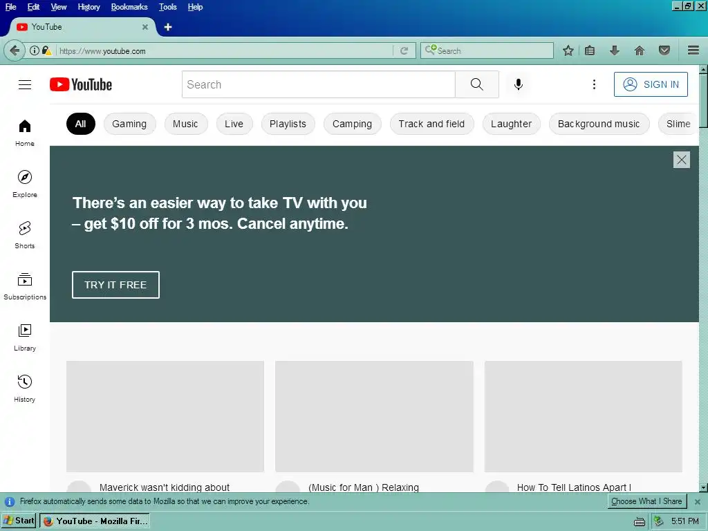Focus the Firefox toolbar search box
This screenshot has width=708, height=531.
tap(487, 50)
